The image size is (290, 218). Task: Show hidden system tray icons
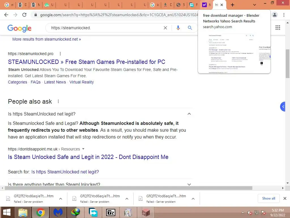tap(243, 213)
